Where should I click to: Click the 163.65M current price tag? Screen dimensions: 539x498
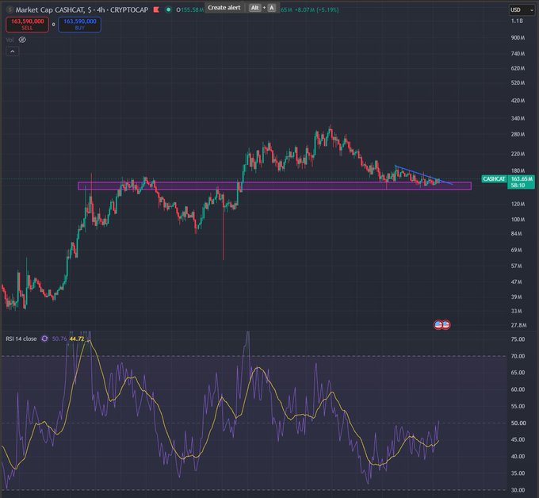tap(522, 179)
